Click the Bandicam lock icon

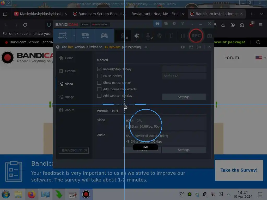click(157, 24)
